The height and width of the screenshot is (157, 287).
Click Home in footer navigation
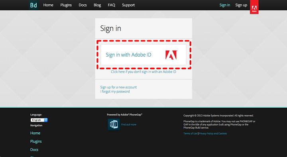pos(35,133)
